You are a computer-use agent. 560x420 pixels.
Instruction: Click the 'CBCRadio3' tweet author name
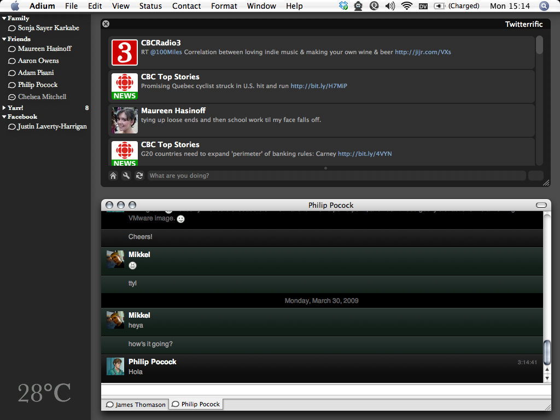[x=161, y=43]
